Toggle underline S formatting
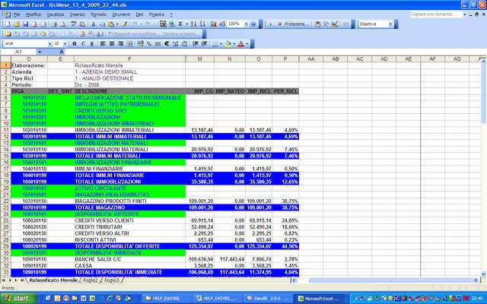This screenshot has height=304, width=487. tap(92, 44)
